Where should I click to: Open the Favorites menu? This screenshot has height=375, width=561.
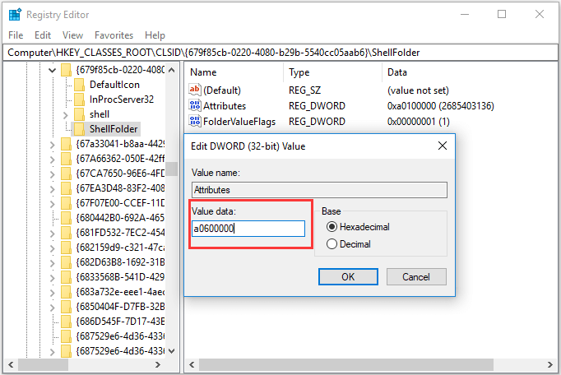click(114, 35)
